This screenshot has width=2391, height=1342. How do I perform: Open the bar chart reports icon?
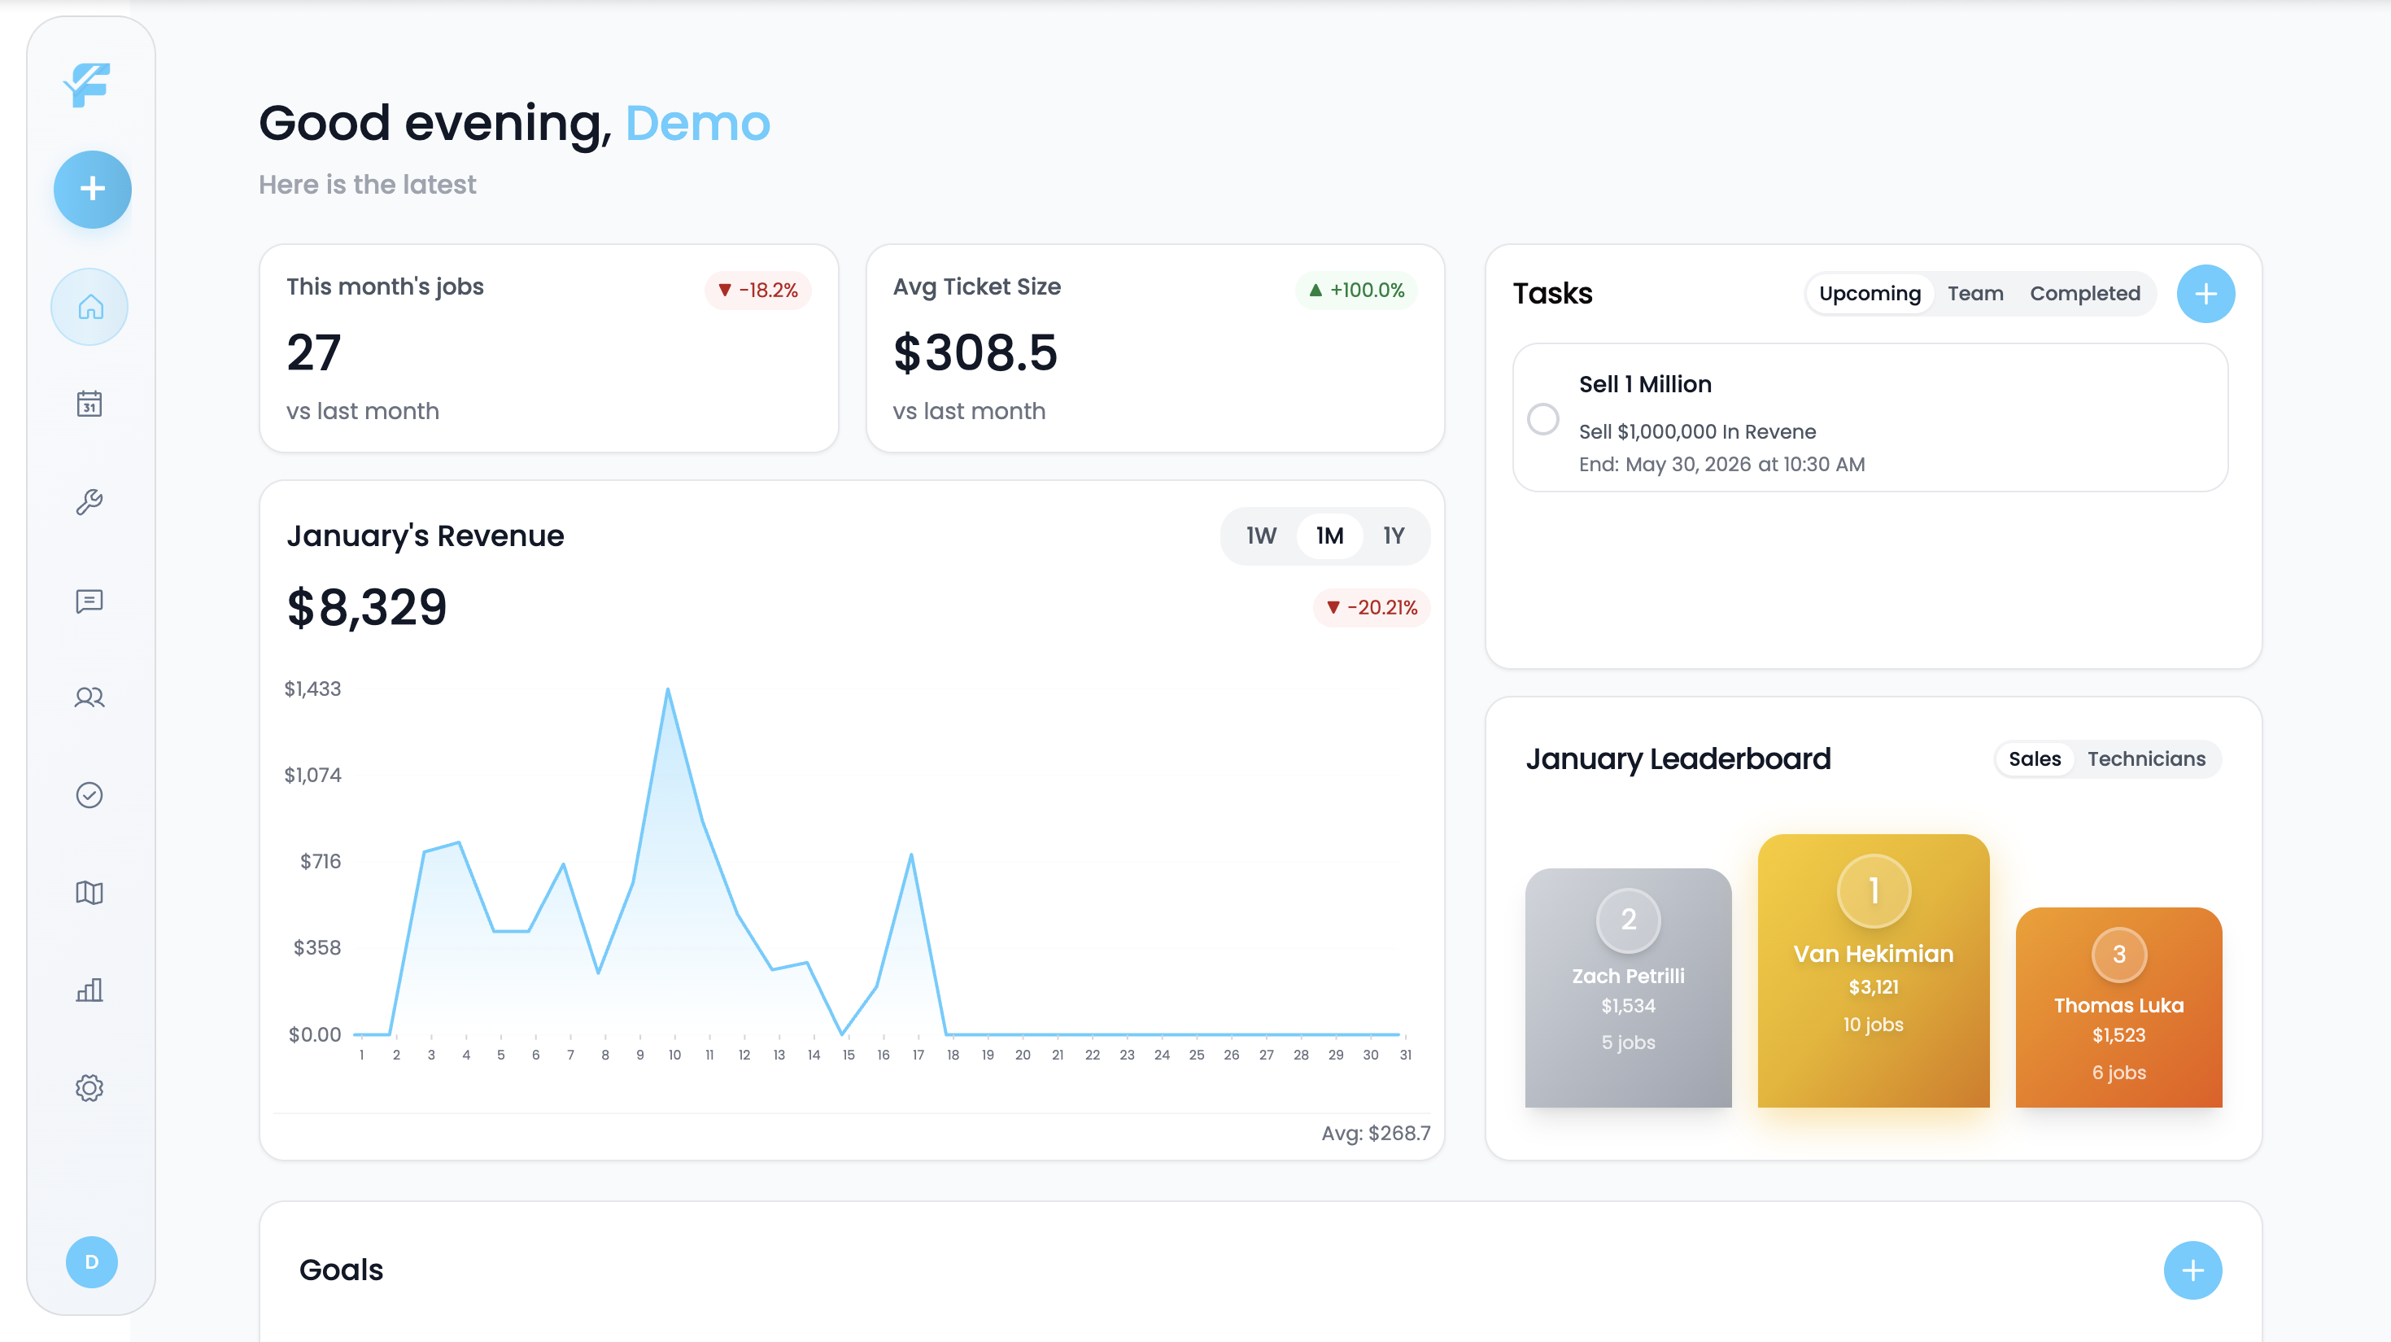pos(90,990)
